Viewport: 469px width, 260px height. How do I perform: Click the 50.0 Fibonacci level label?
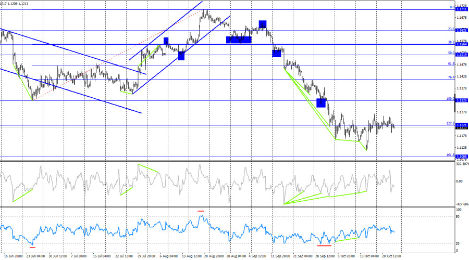pos(451,53)
